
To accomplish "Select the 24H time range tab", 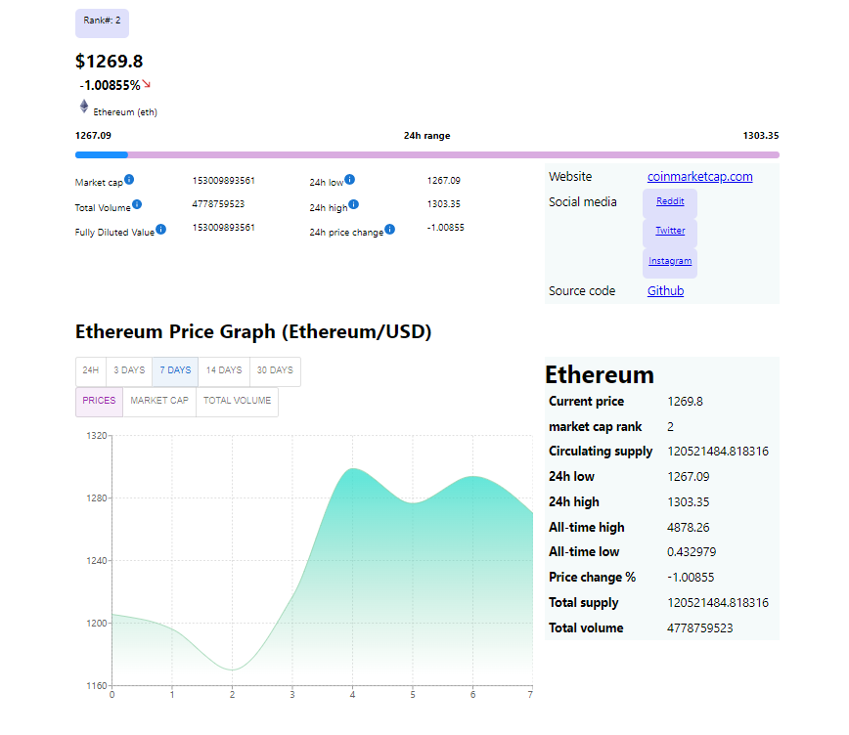I will coord(91,370).
